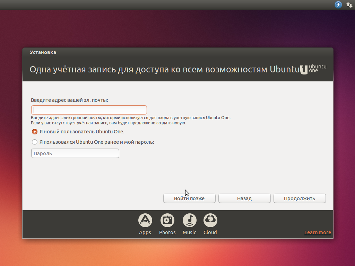355x266 pixels.
Task: Click the "Photos" label text
Action: [x=167, y=232]
